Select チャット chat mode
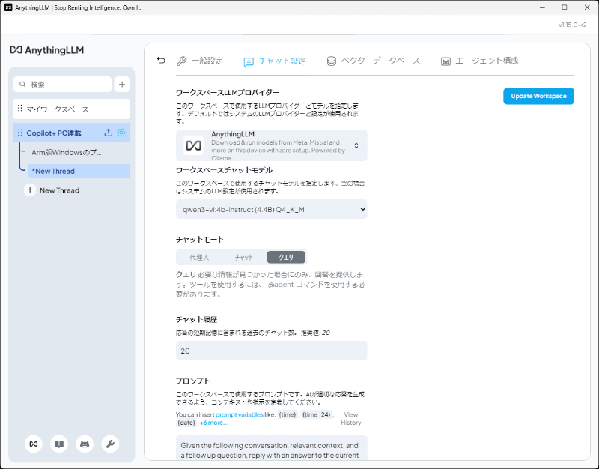Screen dimensions: 599x469 (244, 257)
